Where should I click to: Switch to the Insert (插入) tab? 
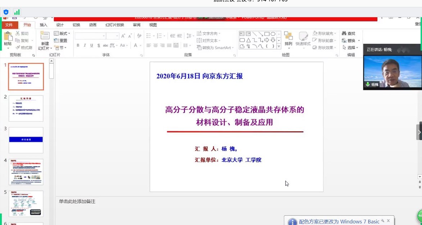[44, 25]
